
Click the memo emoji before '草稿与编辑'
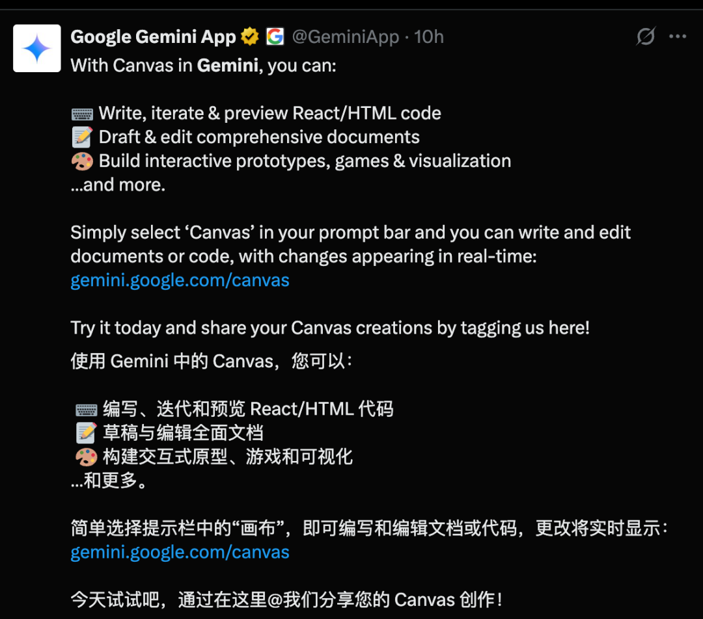pyautogui.click(x=86, y=432)
